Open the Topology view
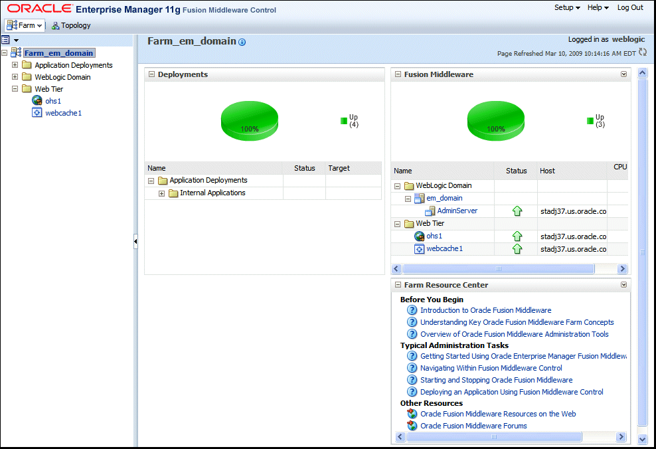This screenshot has height=449, width=656. point(71,25)
